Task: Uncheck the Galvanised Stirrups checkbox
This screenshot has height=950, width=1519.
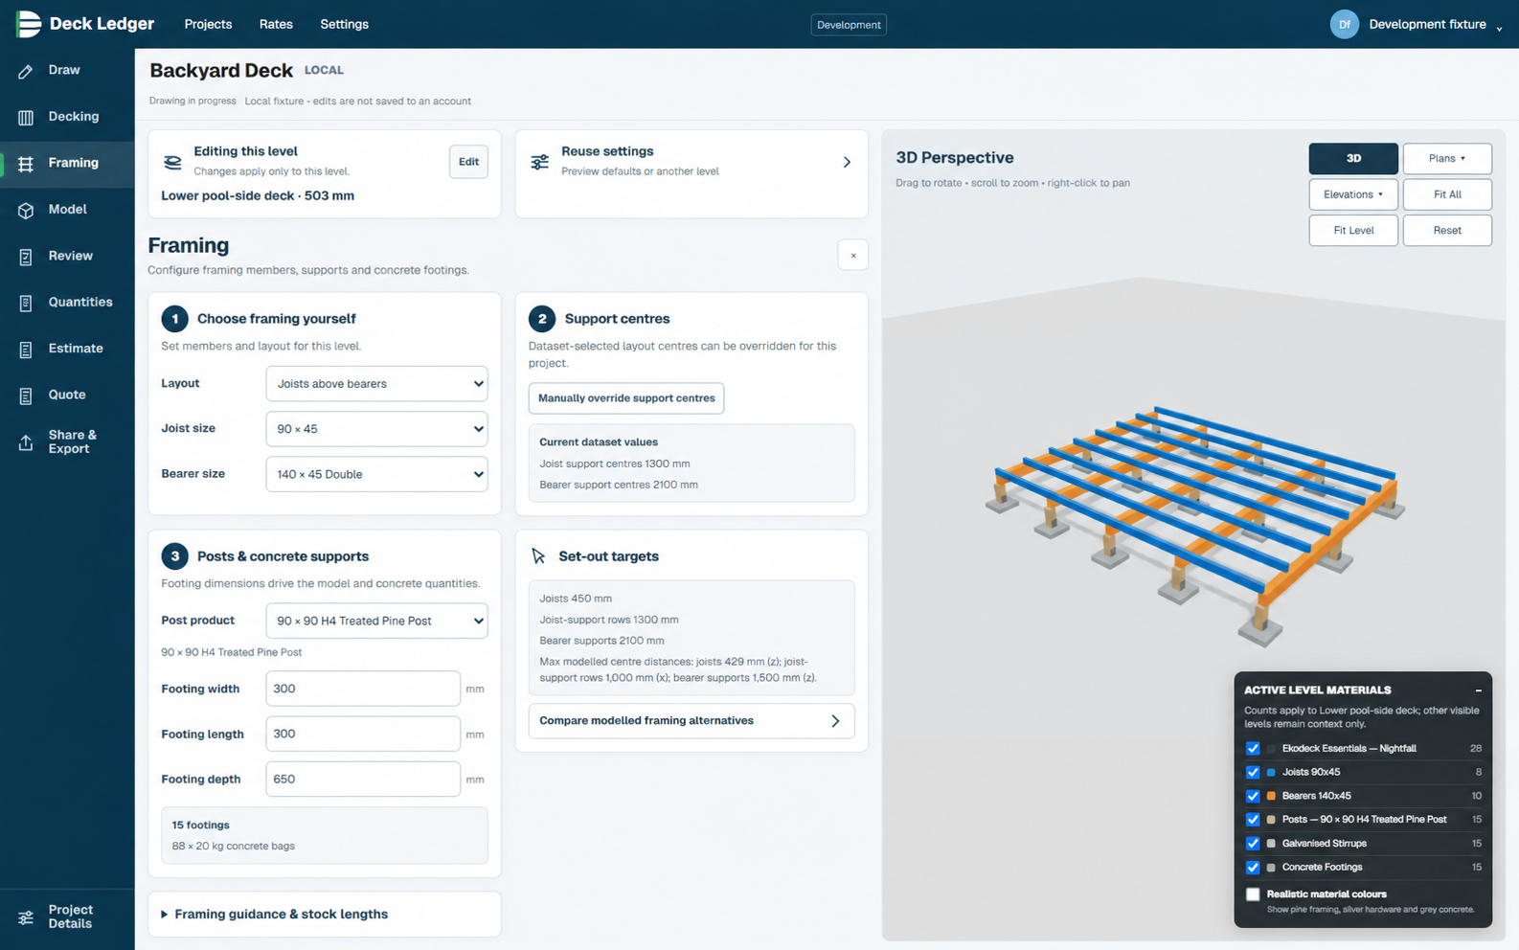Action: (1253, 844)
